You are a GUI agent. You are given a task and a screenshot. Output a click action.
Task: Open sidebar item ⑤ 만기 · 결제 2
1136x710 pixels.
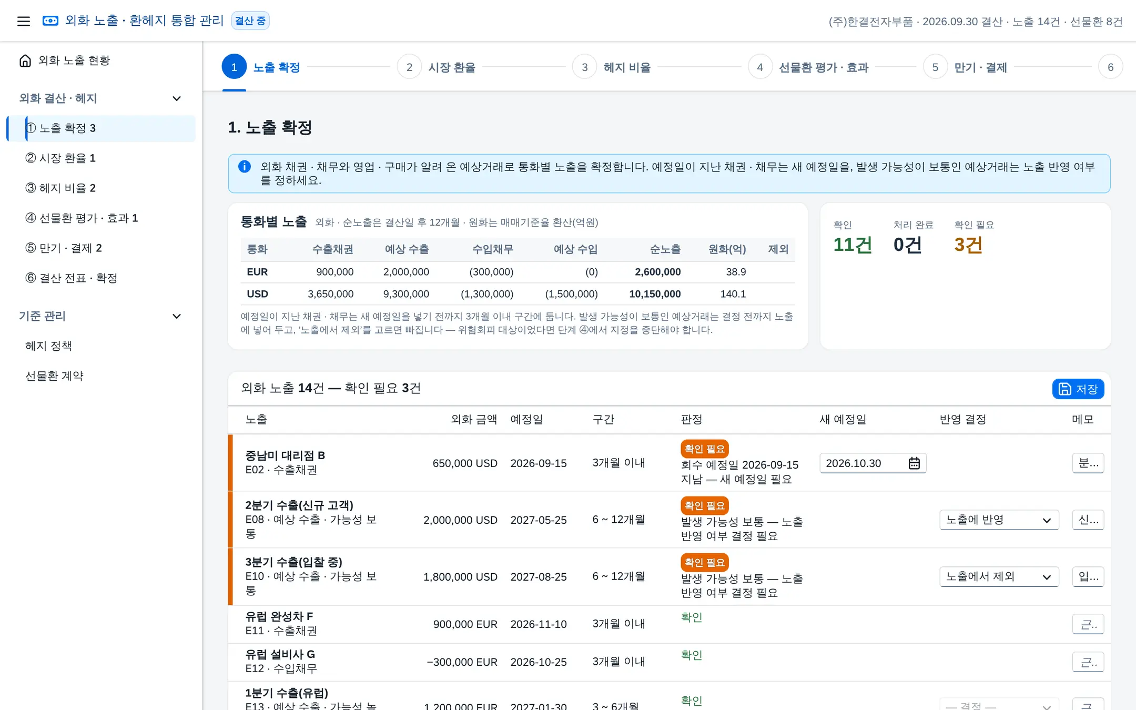[x=101, y=248]
